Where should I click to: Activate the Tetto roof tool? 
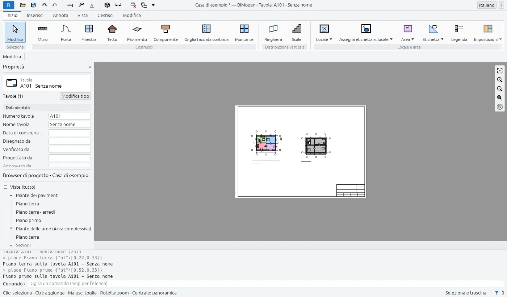[112, 33]
